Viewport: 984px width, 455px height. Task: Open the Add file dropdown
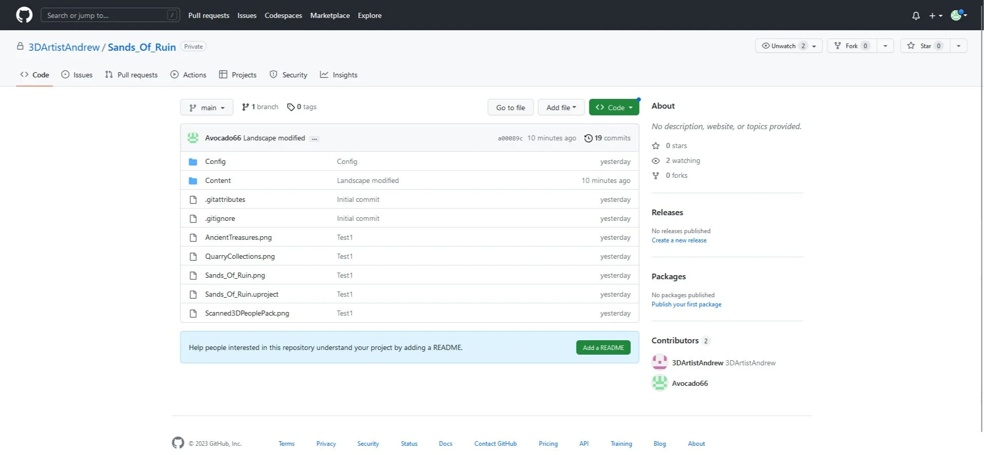point(561,108)
